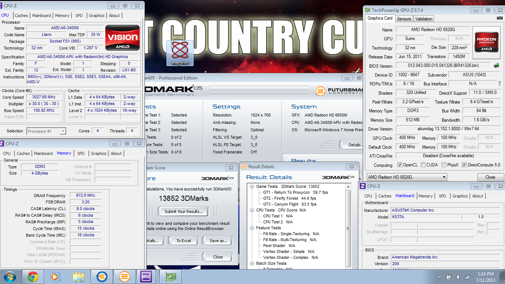The width and height of the screenshot is (505, 284).
Task: Collapse the Game Tests tree node
Action: (x=252, y=186)
